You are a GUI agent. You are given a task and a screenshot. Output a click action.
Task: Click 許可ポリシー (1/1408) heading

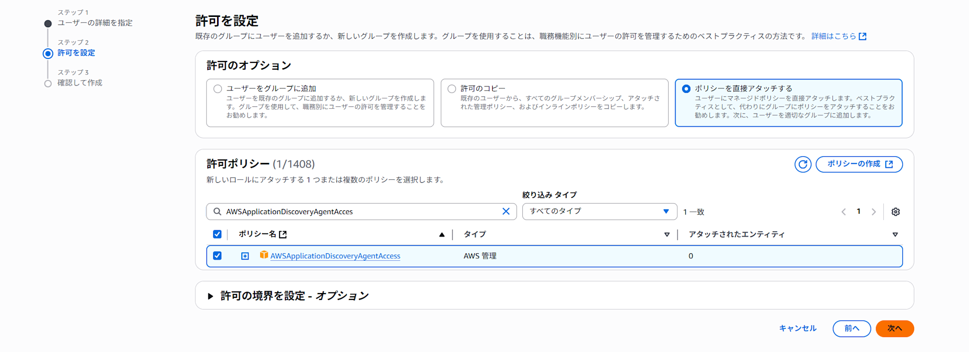pos(261,164)
